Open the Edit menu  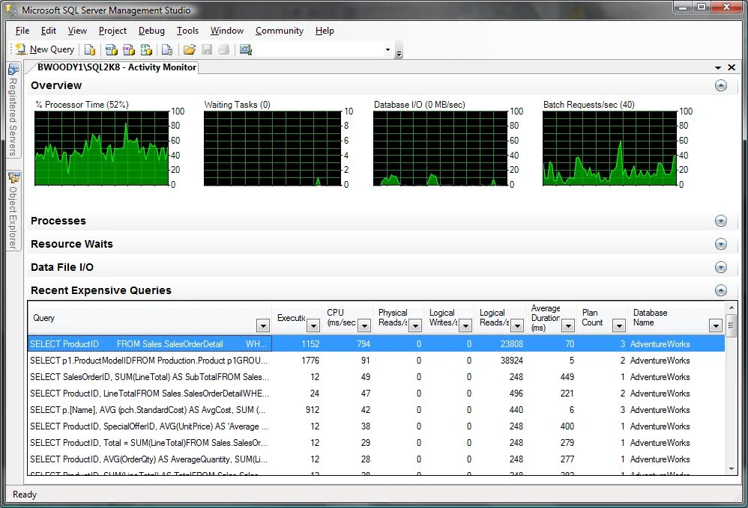[49, 31]
